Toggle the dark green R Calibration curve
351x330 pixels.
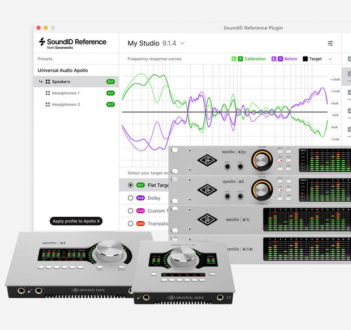[240, 59]
